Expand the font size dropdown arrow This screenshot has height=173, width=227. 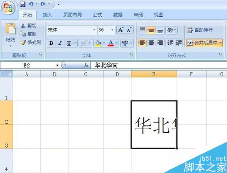click(x=112, y=30)
